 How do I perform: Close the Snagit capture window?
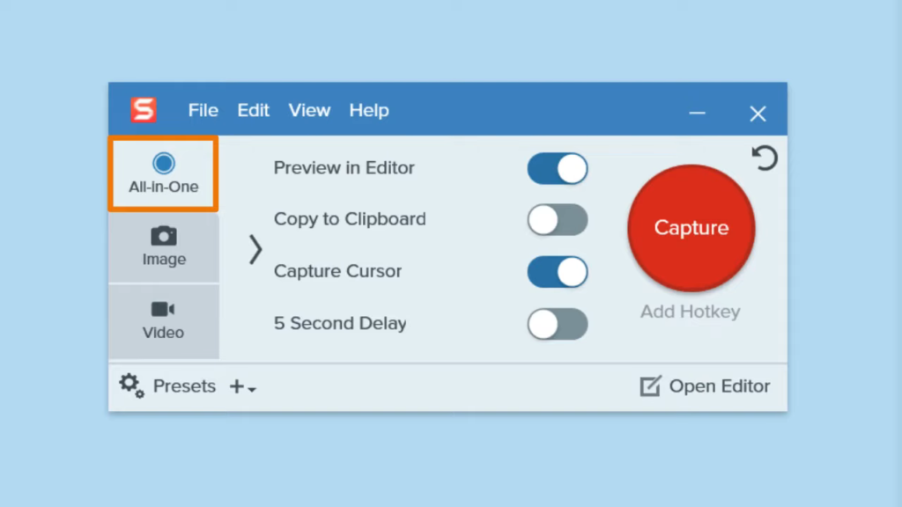coord(758,114)
